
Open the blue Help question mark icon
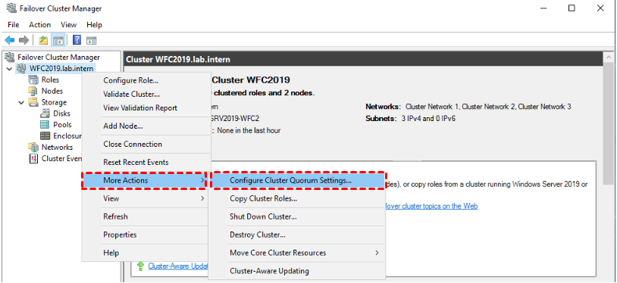pyautogui.click(x=77, y=40)
